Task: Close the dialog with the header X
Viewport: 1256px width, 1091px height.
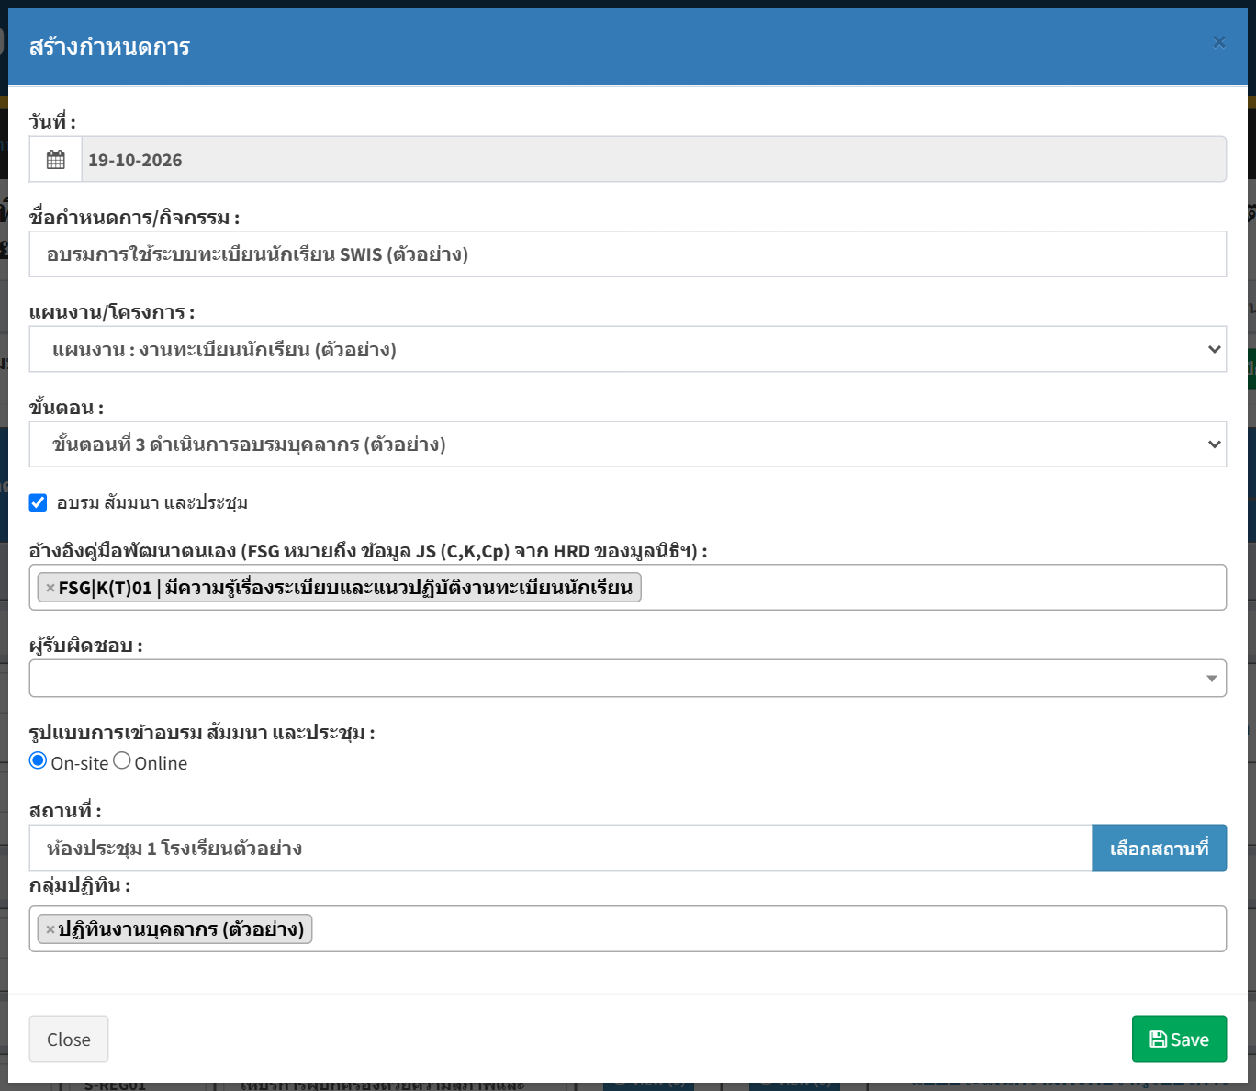Action: pos(1219,42)
